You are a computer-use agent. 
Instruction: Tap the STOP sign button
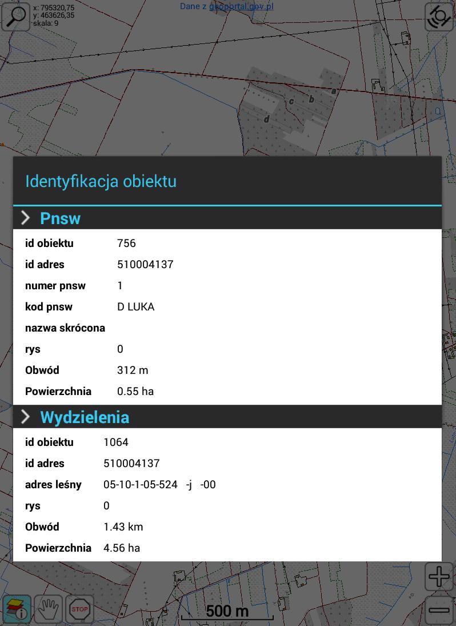coord(79,609)
